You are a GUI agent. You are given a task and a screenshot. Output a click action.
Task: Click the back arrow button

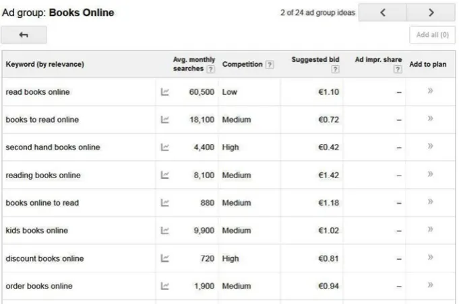click(24, 35)
